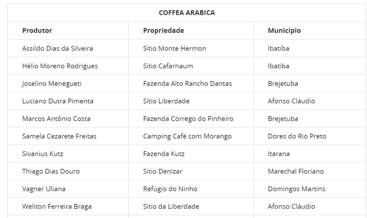367x218 pixels.
Task: Select the Sítio Cafarnaum property cell
Action: click(x=168, y=66)
